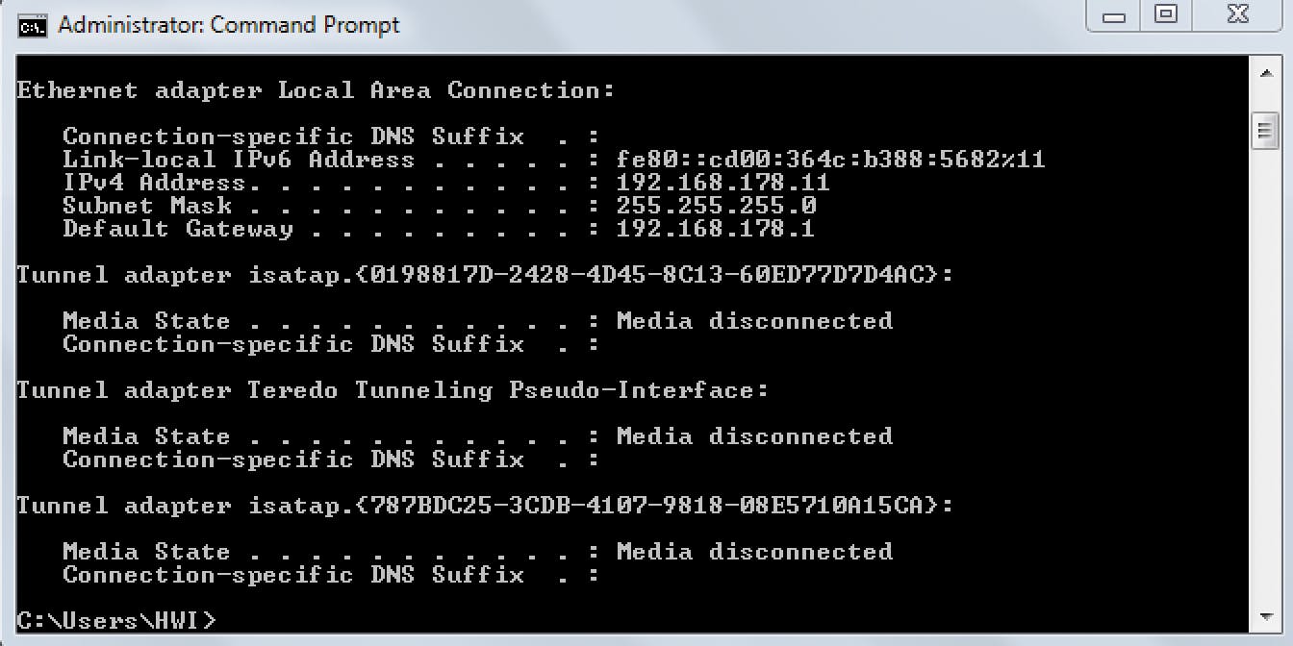
Task: Click the link-local IPv6 address value
Action: pos(830,160)
